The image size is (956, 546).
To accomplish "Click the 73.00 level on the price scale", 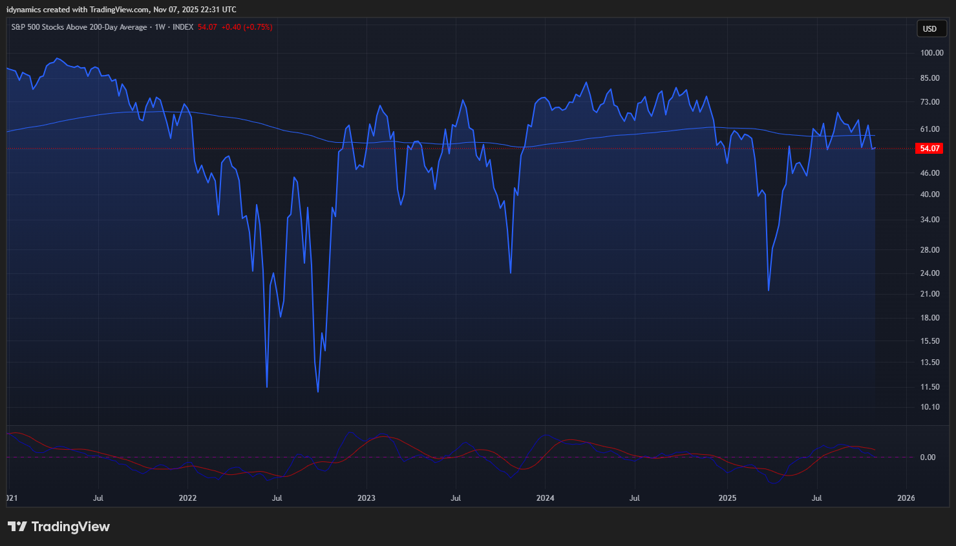I will 929,102.
